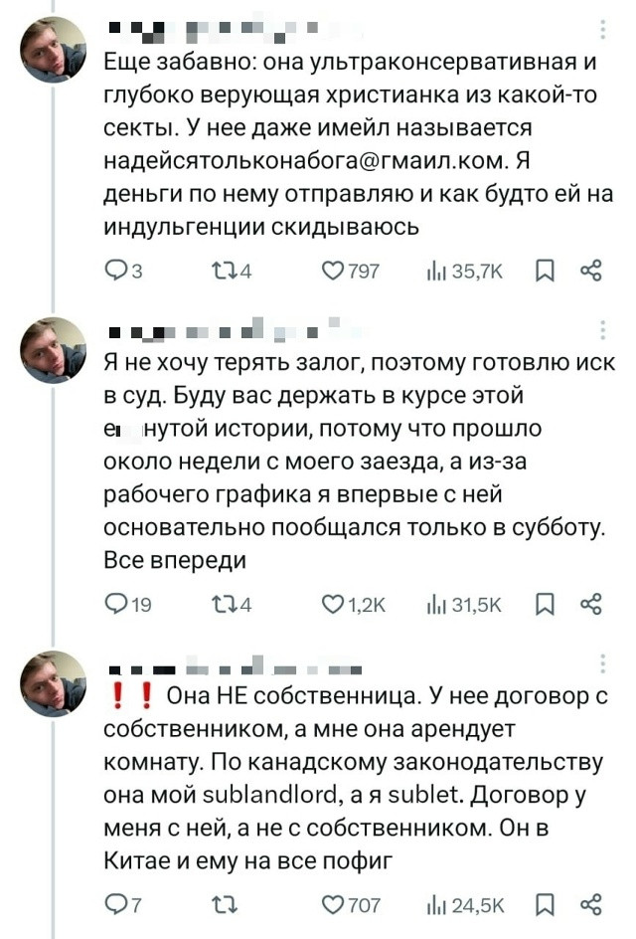Open replies on the tweet with 19 comments

(x=115, y=603)
